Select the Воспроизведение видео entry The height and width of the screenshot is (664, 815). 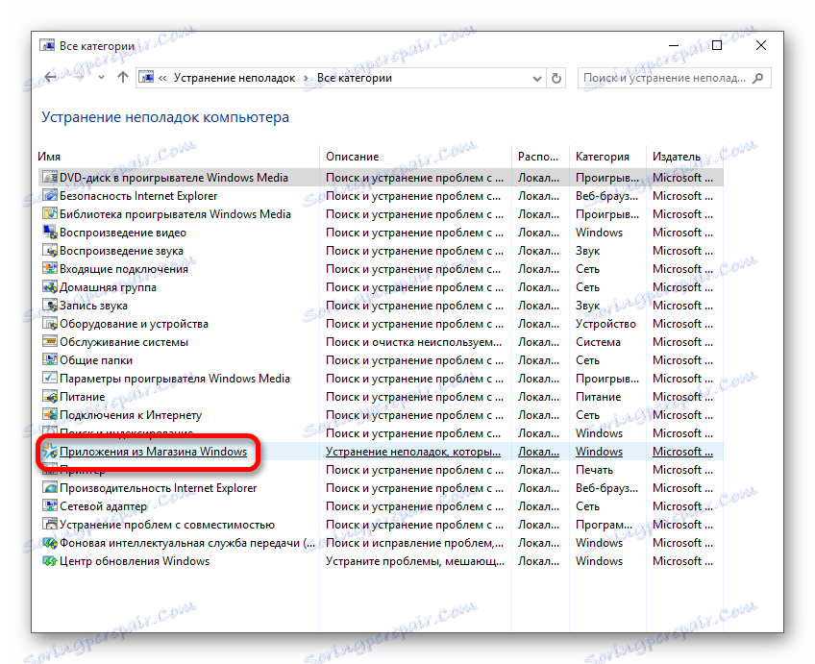click(x=123, y=233)
